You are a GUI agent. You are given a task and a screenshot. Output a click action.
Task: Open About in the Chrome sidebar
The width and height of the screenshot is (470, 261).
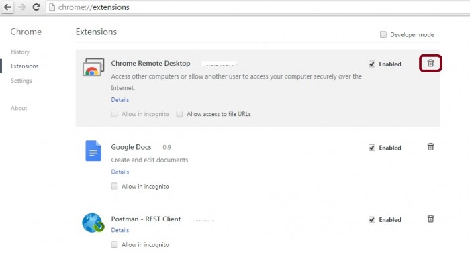[19, 108]
